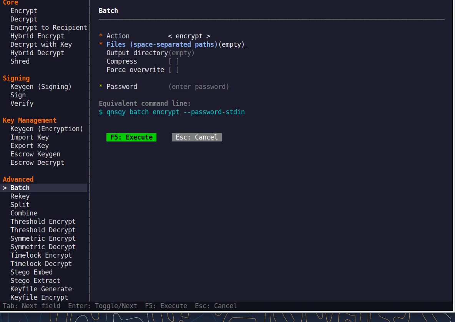The image size is (455, 322).
Task: Open the Encrypt menu entry
Action: (24, 11)
